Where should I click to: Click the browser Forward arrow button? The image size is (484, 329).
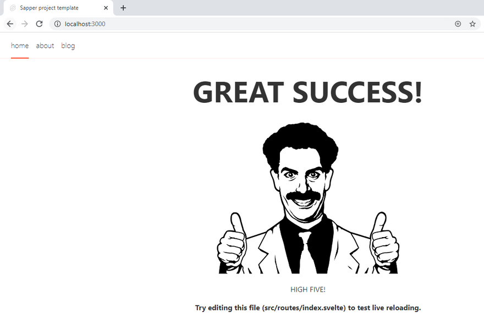click(x=24, y=24)
